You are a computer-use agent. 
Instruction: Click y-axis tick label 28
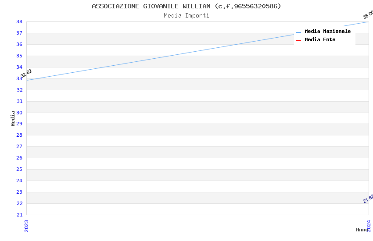tap(19, 135)
